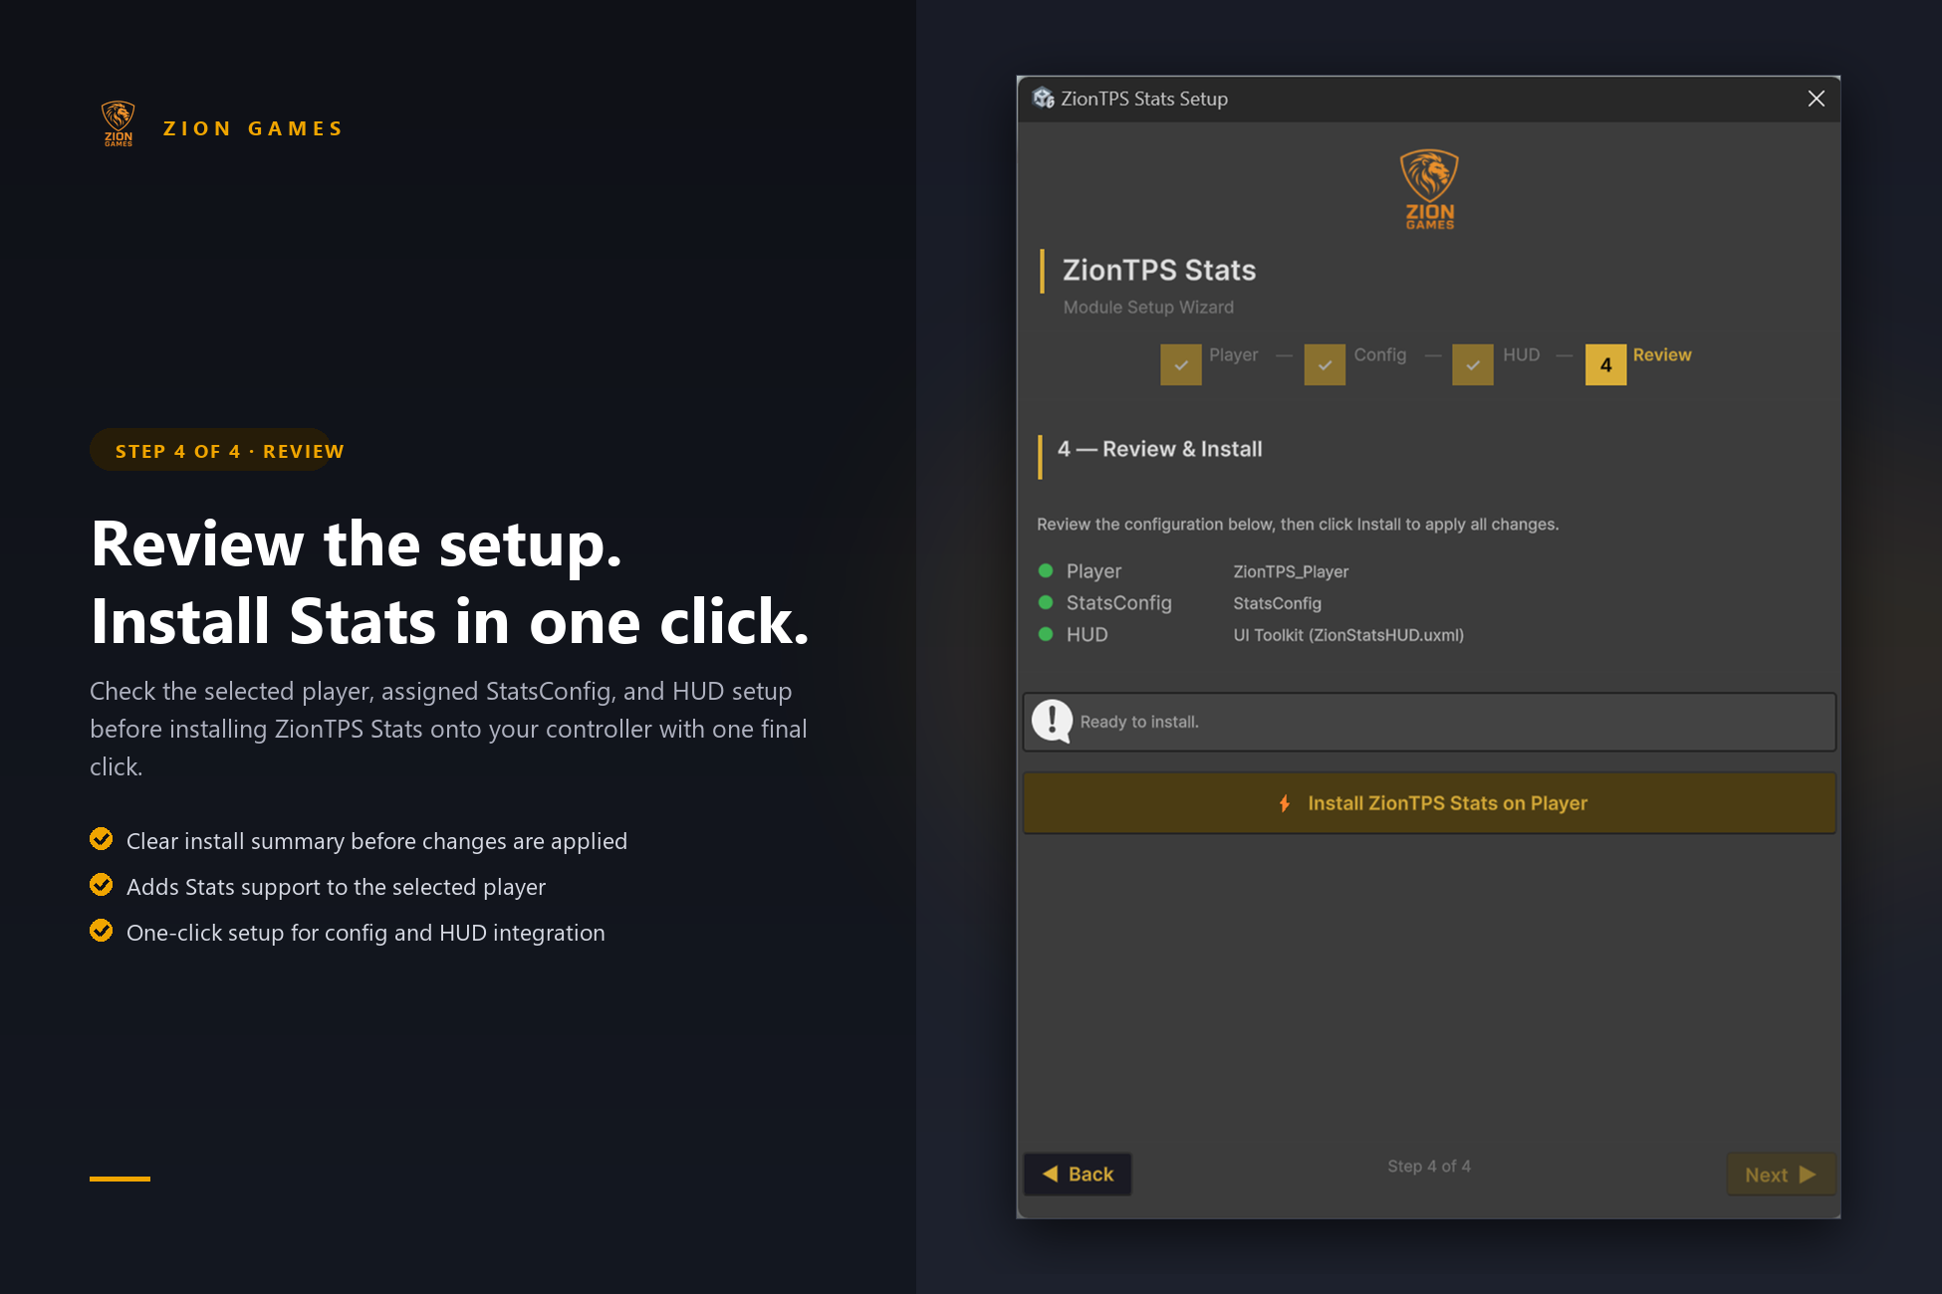Click the Ready to install message box

(1429, 722)
